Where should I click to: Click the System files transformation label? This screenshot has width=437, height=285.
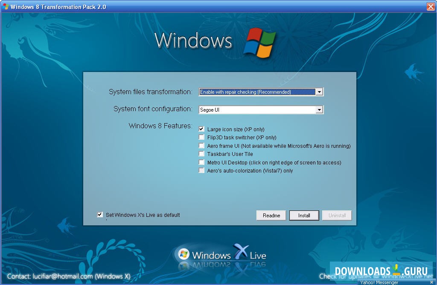pos(151,92)
